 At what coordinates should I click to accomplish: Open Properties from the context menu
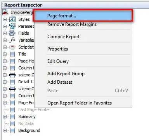83,49
